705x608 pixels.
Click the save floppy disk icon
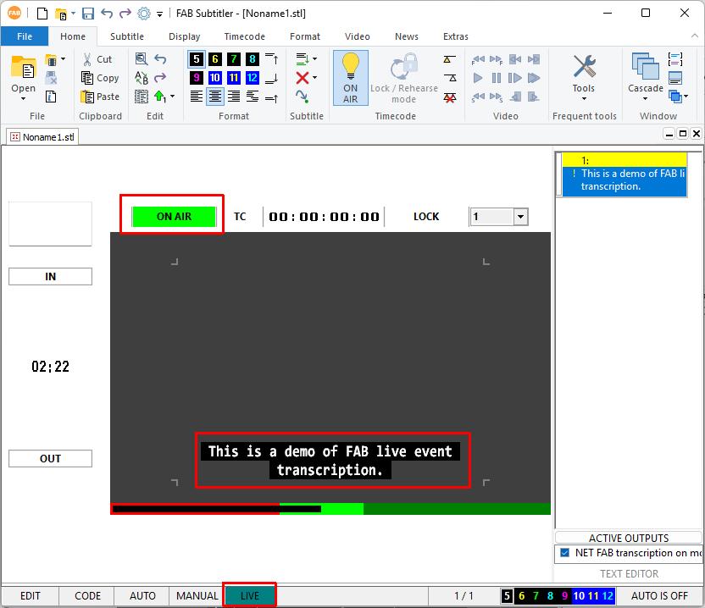(x=87, y=14)
